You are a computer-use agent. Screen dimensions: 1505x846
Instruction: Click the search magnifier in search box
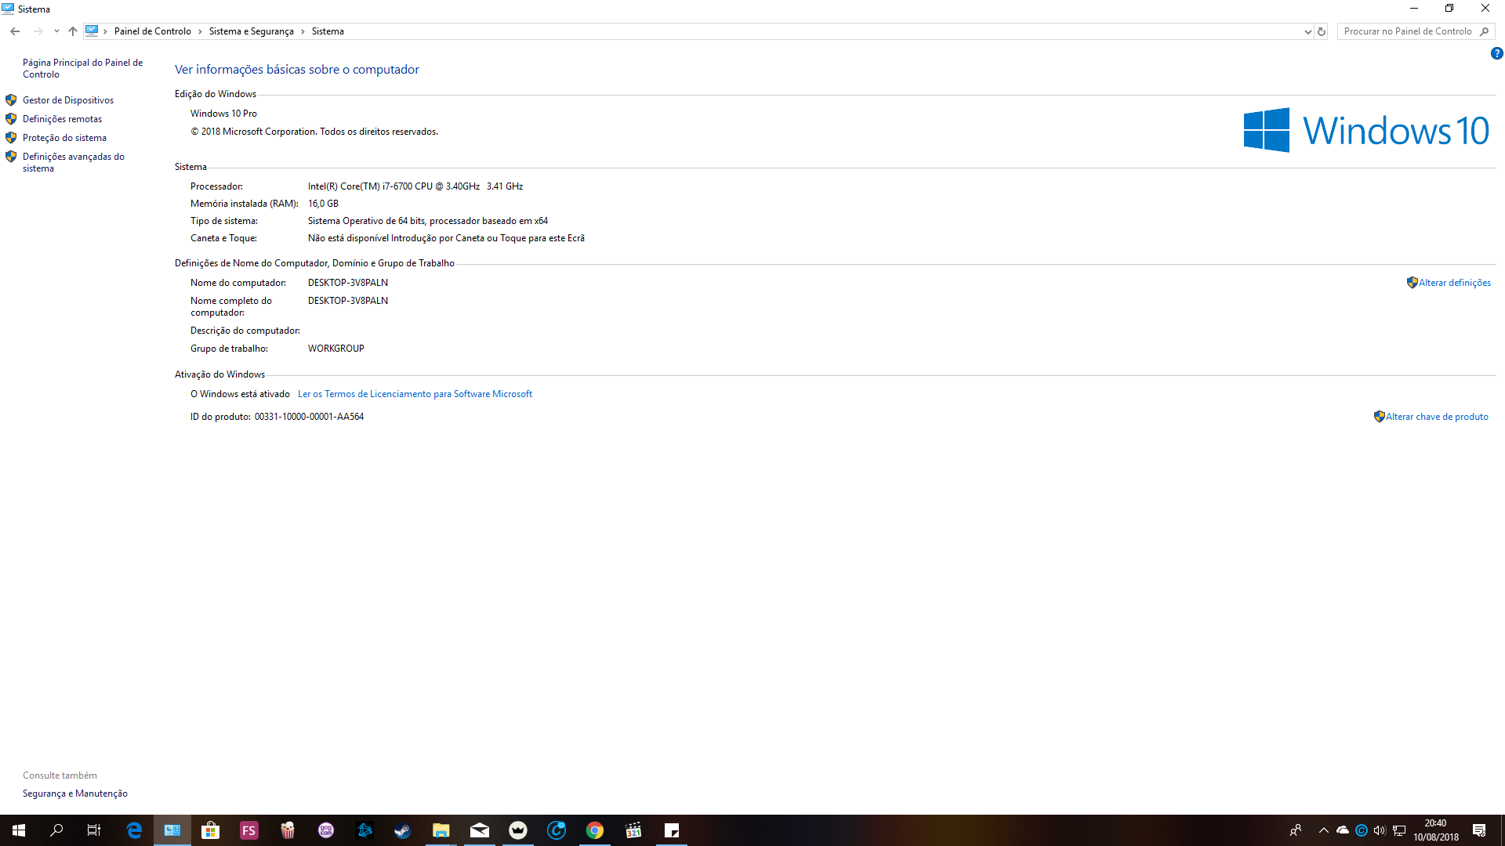click(1484, 31)
